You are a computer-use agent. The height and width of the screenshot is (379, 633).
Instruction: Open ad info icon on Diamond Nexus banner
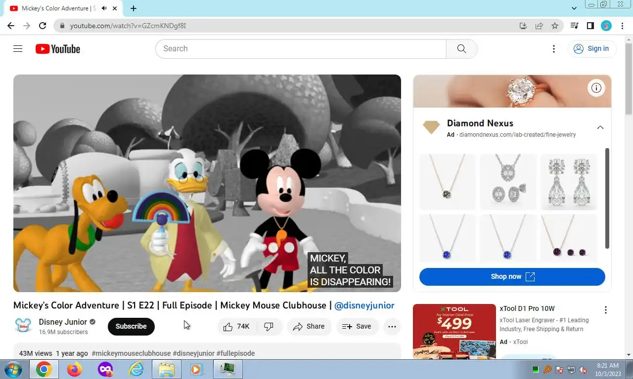tap(596, 88)
